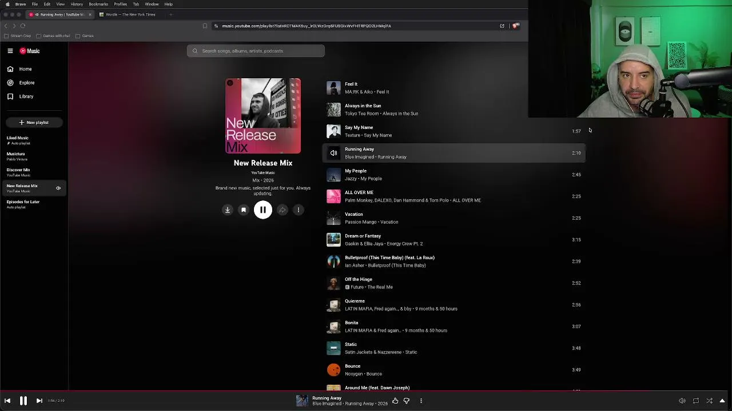Toggle shuffle in the player bar

[x=709, y=401]
